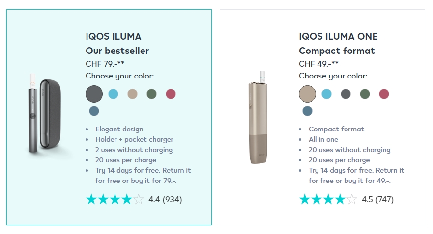Viewport: 433px width, 234px height.
Task: Click the Compact format heading
Action: 337,51
